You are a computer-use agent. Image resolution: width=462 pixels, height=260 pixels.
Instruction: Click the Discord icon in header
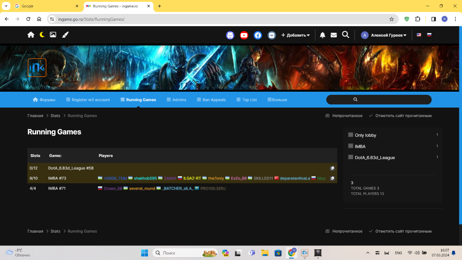(230, 35)
